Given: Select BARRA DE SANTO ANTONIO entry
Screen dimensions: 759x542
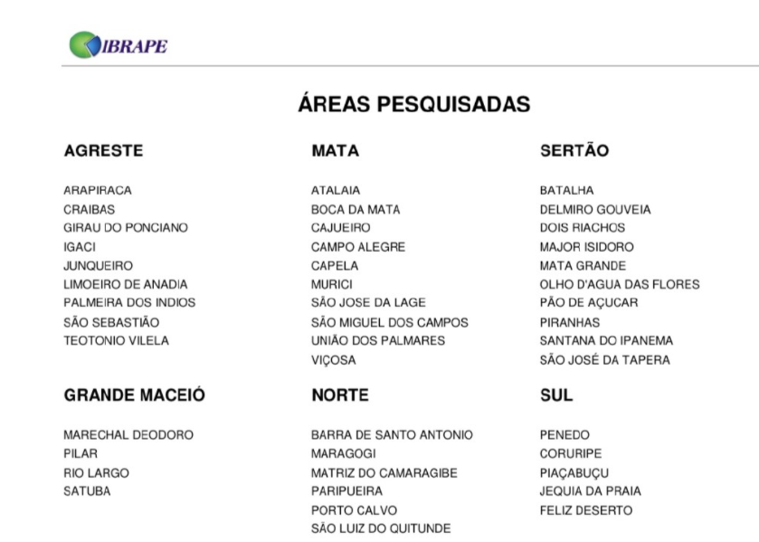Looking at the screenshot, I should [x=392, y=434].
